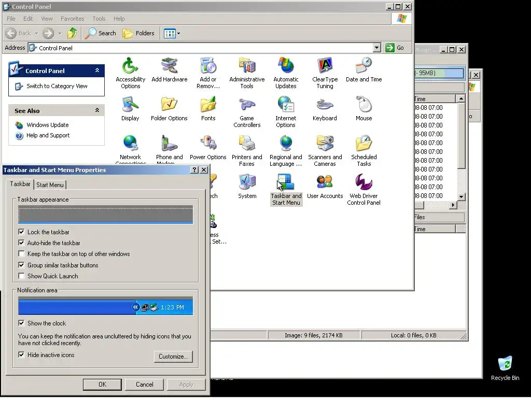Toggle Lock the taskbar checkbox
This screenshot has width=531, height=398.
point(21,232)
